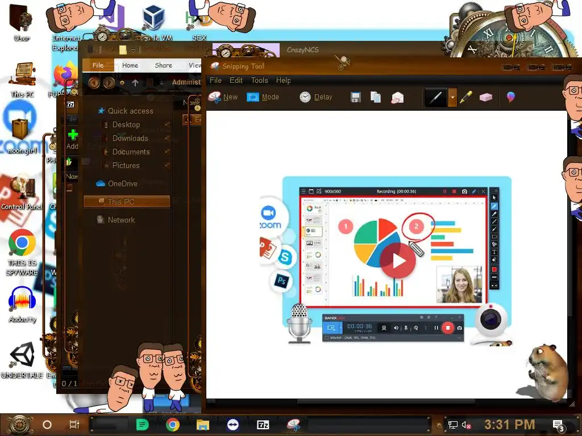Click the Back arrow in File Explorer
582x436 pixels.
click(94, 82)
